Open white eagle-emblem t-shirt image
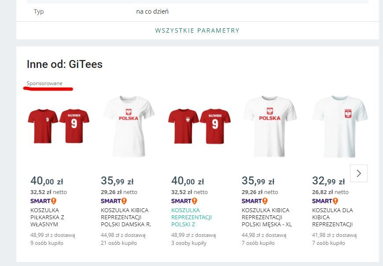 point(340,126)
